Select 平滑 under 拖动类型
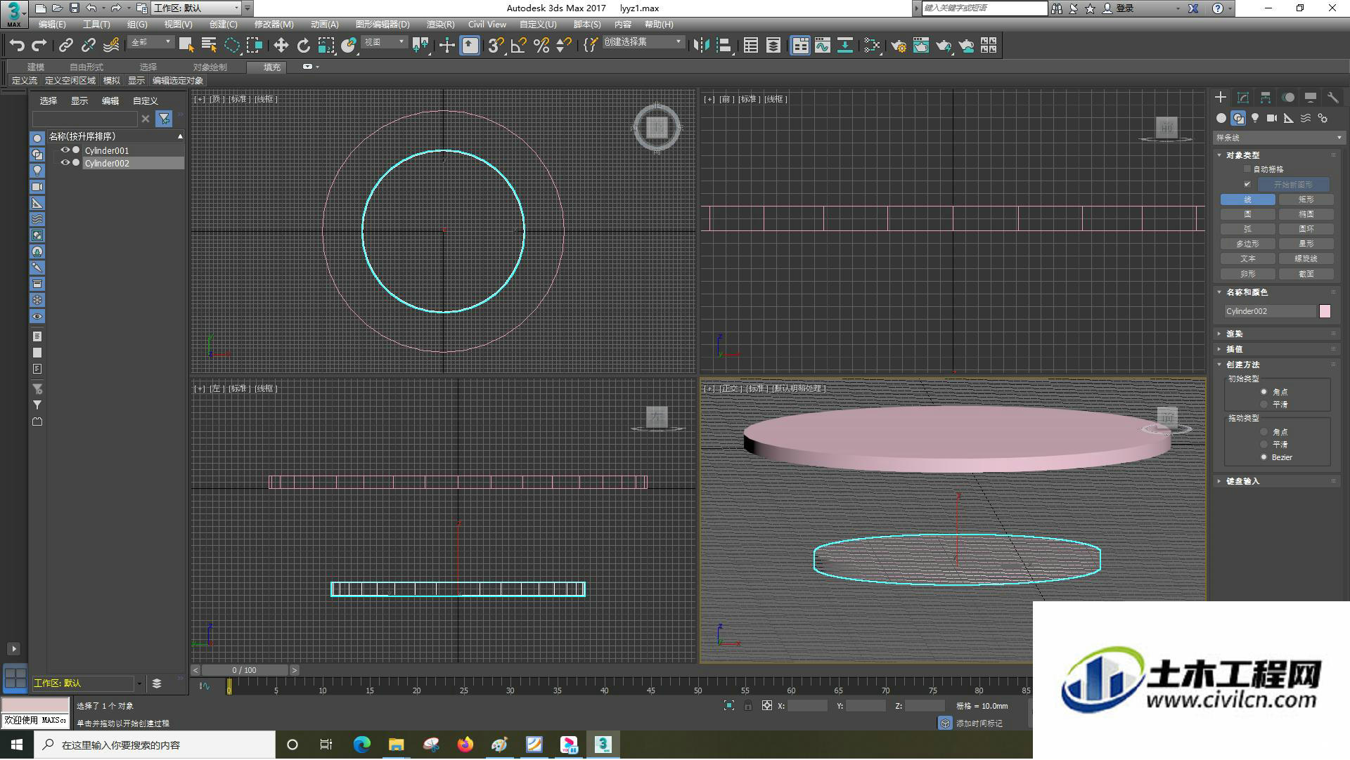 pyautogui.click(x=1264, y=445)
